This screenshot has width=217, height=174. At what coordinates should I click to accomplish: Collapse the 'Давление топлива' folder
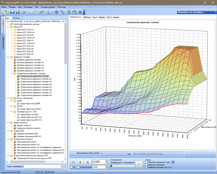point(8,57)
